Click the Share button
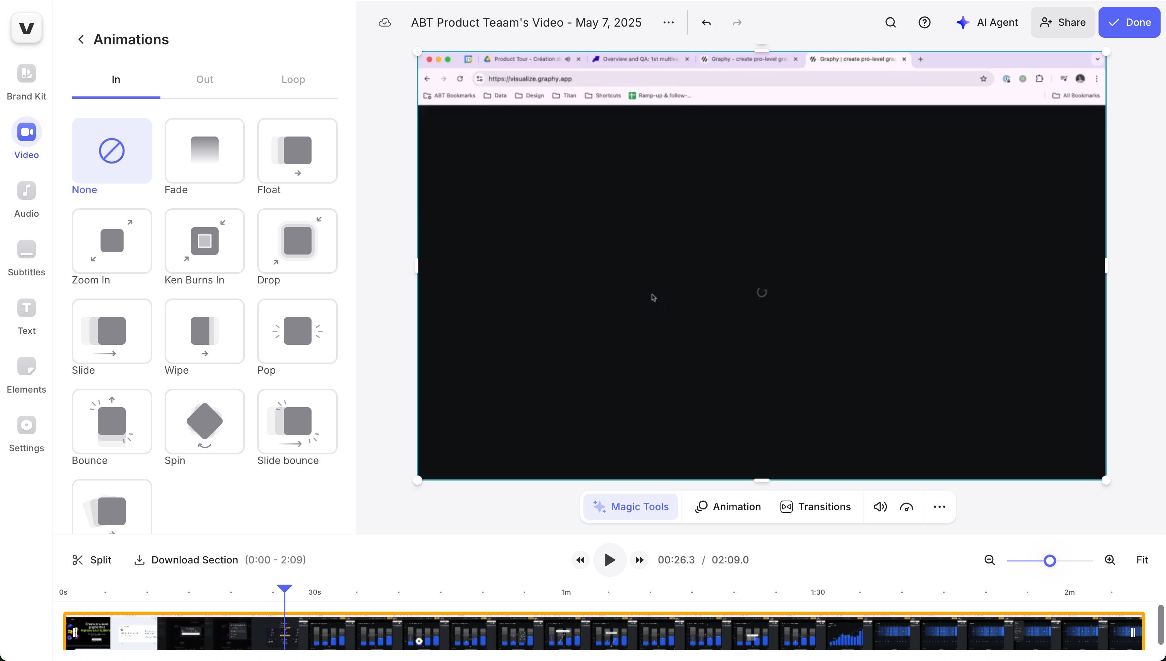This screenshot has width=1166, height=661. pyautogui.click(x=1063, y=22)
